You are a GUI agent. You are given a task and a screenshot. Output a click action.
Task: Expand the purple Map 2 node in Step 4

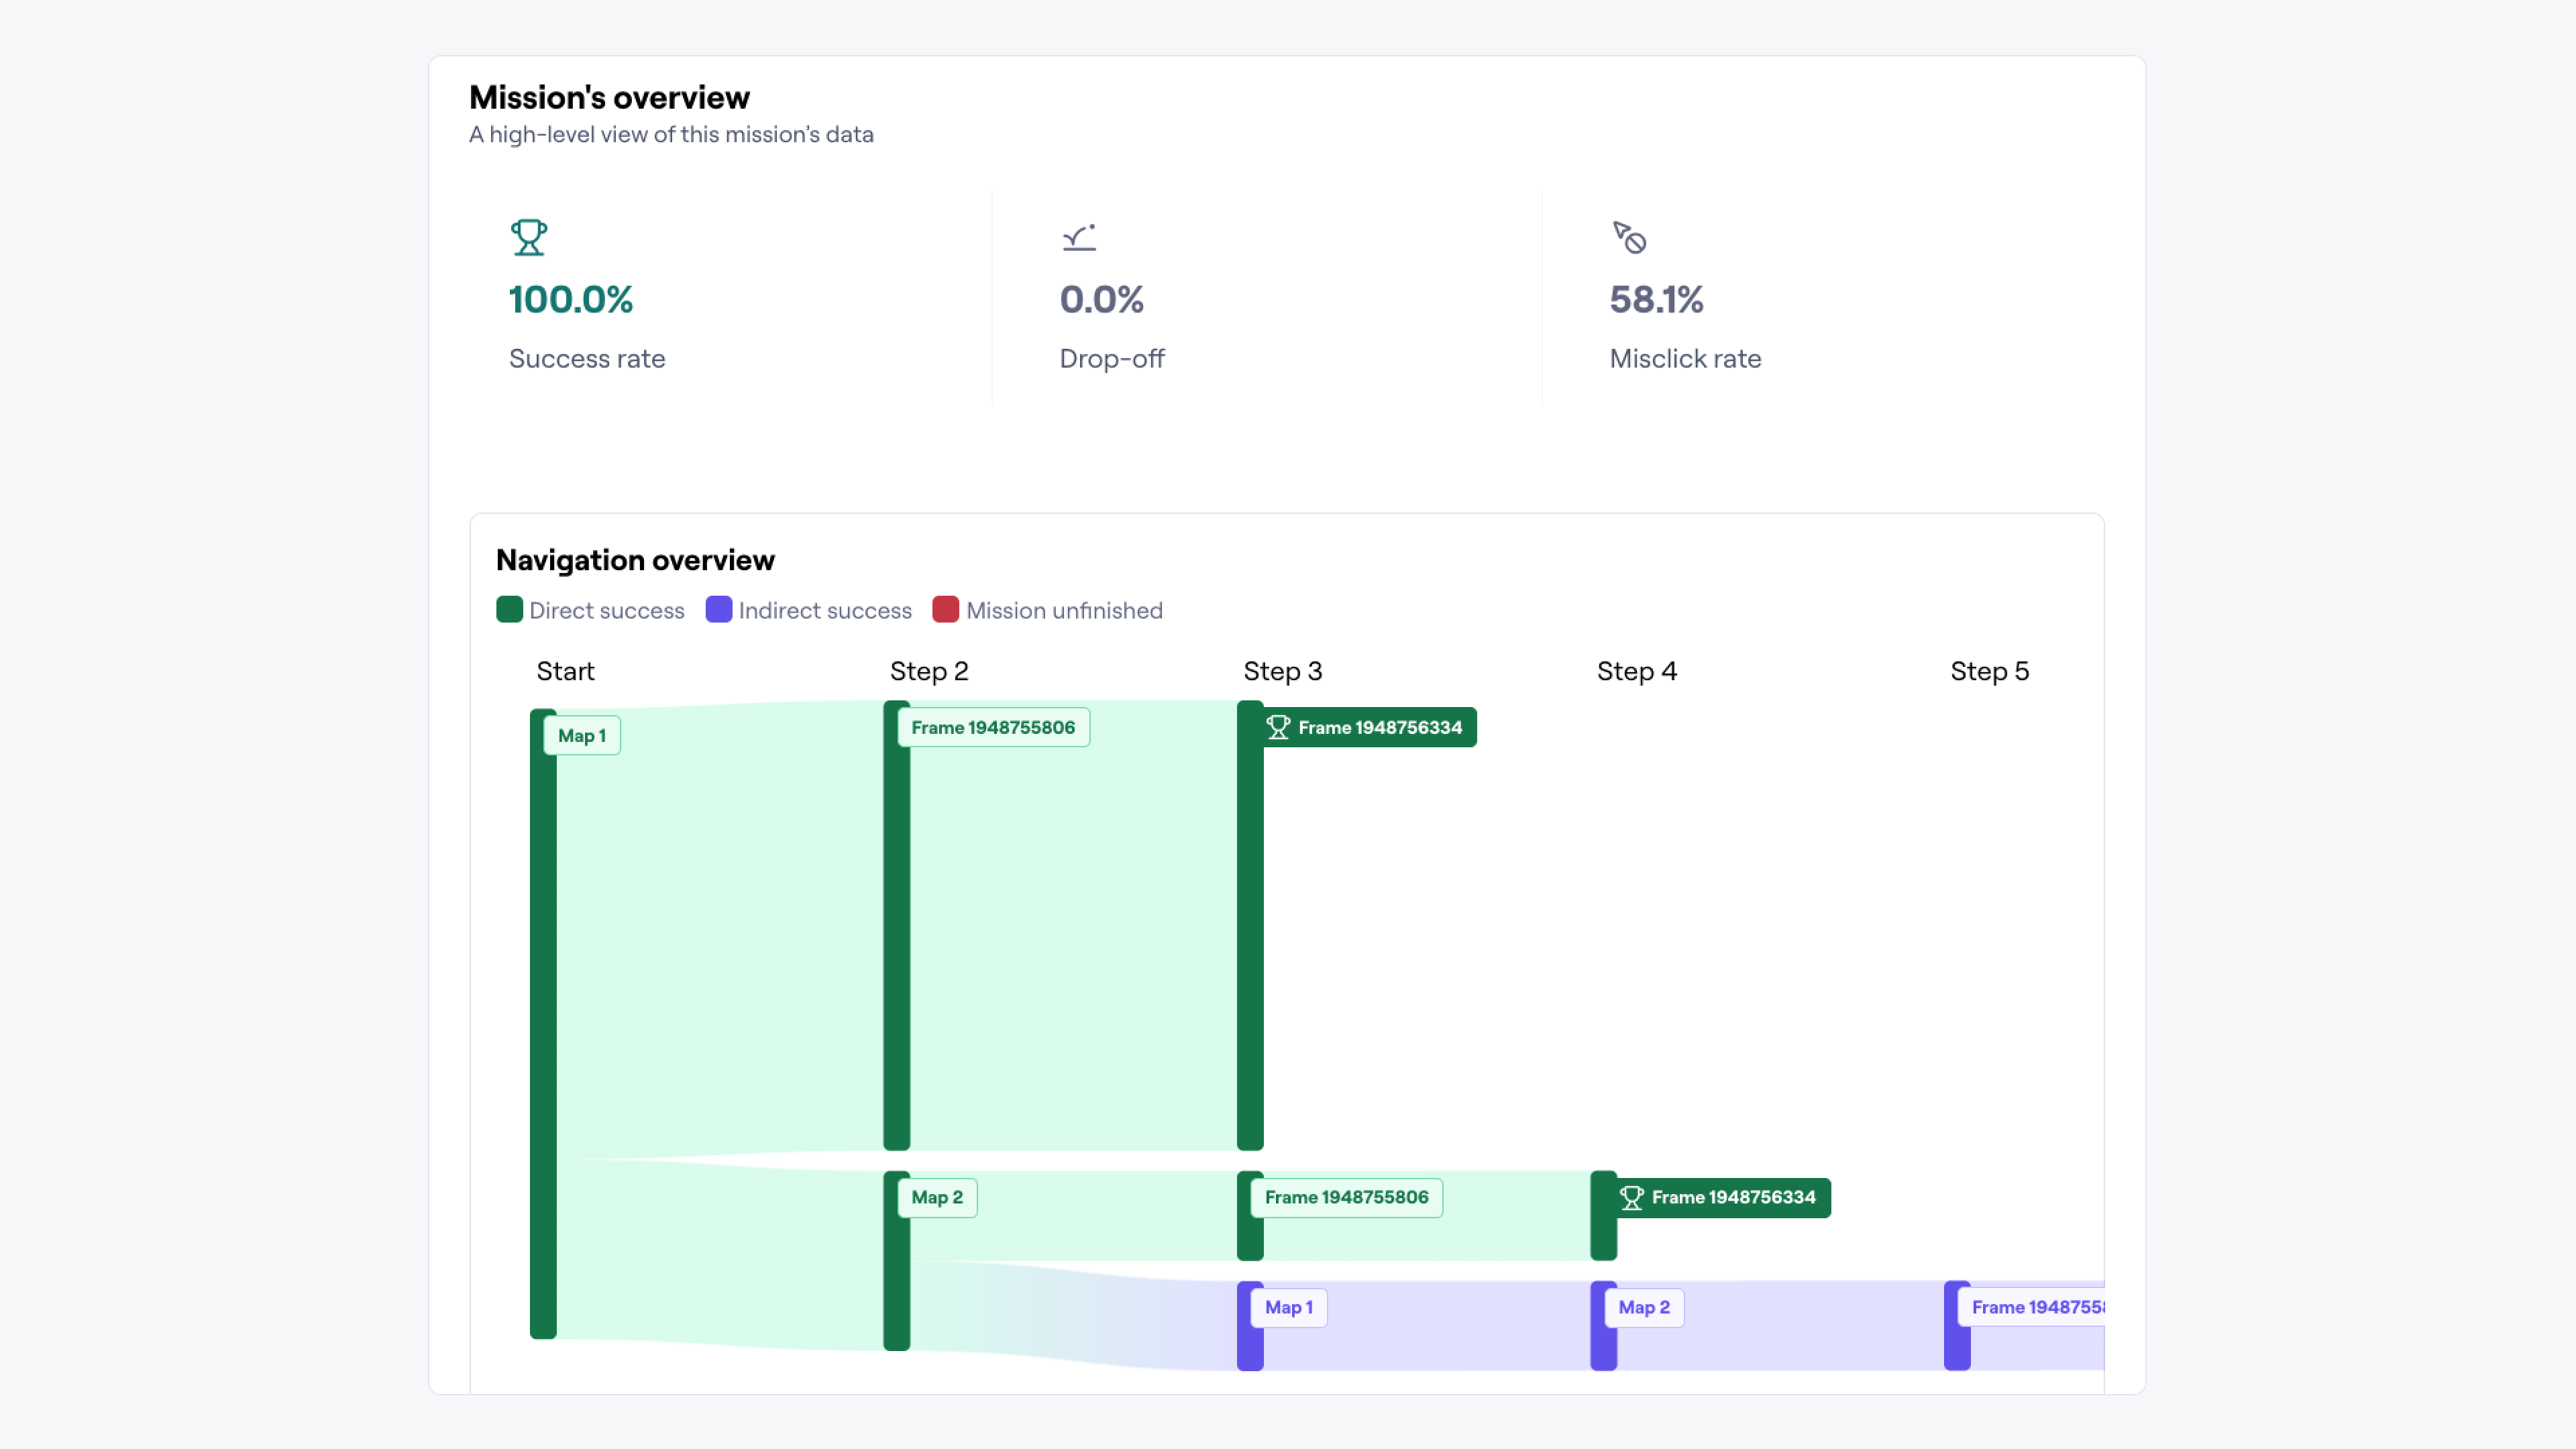(x=1644, y=1307)
